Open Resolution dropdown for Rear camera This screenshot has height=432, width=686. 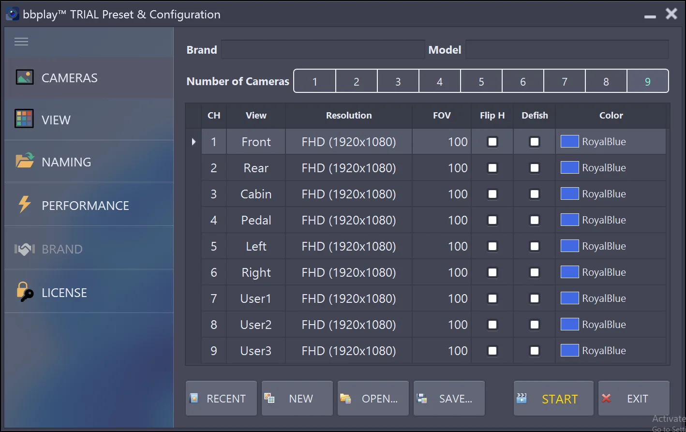pos(348,168)
